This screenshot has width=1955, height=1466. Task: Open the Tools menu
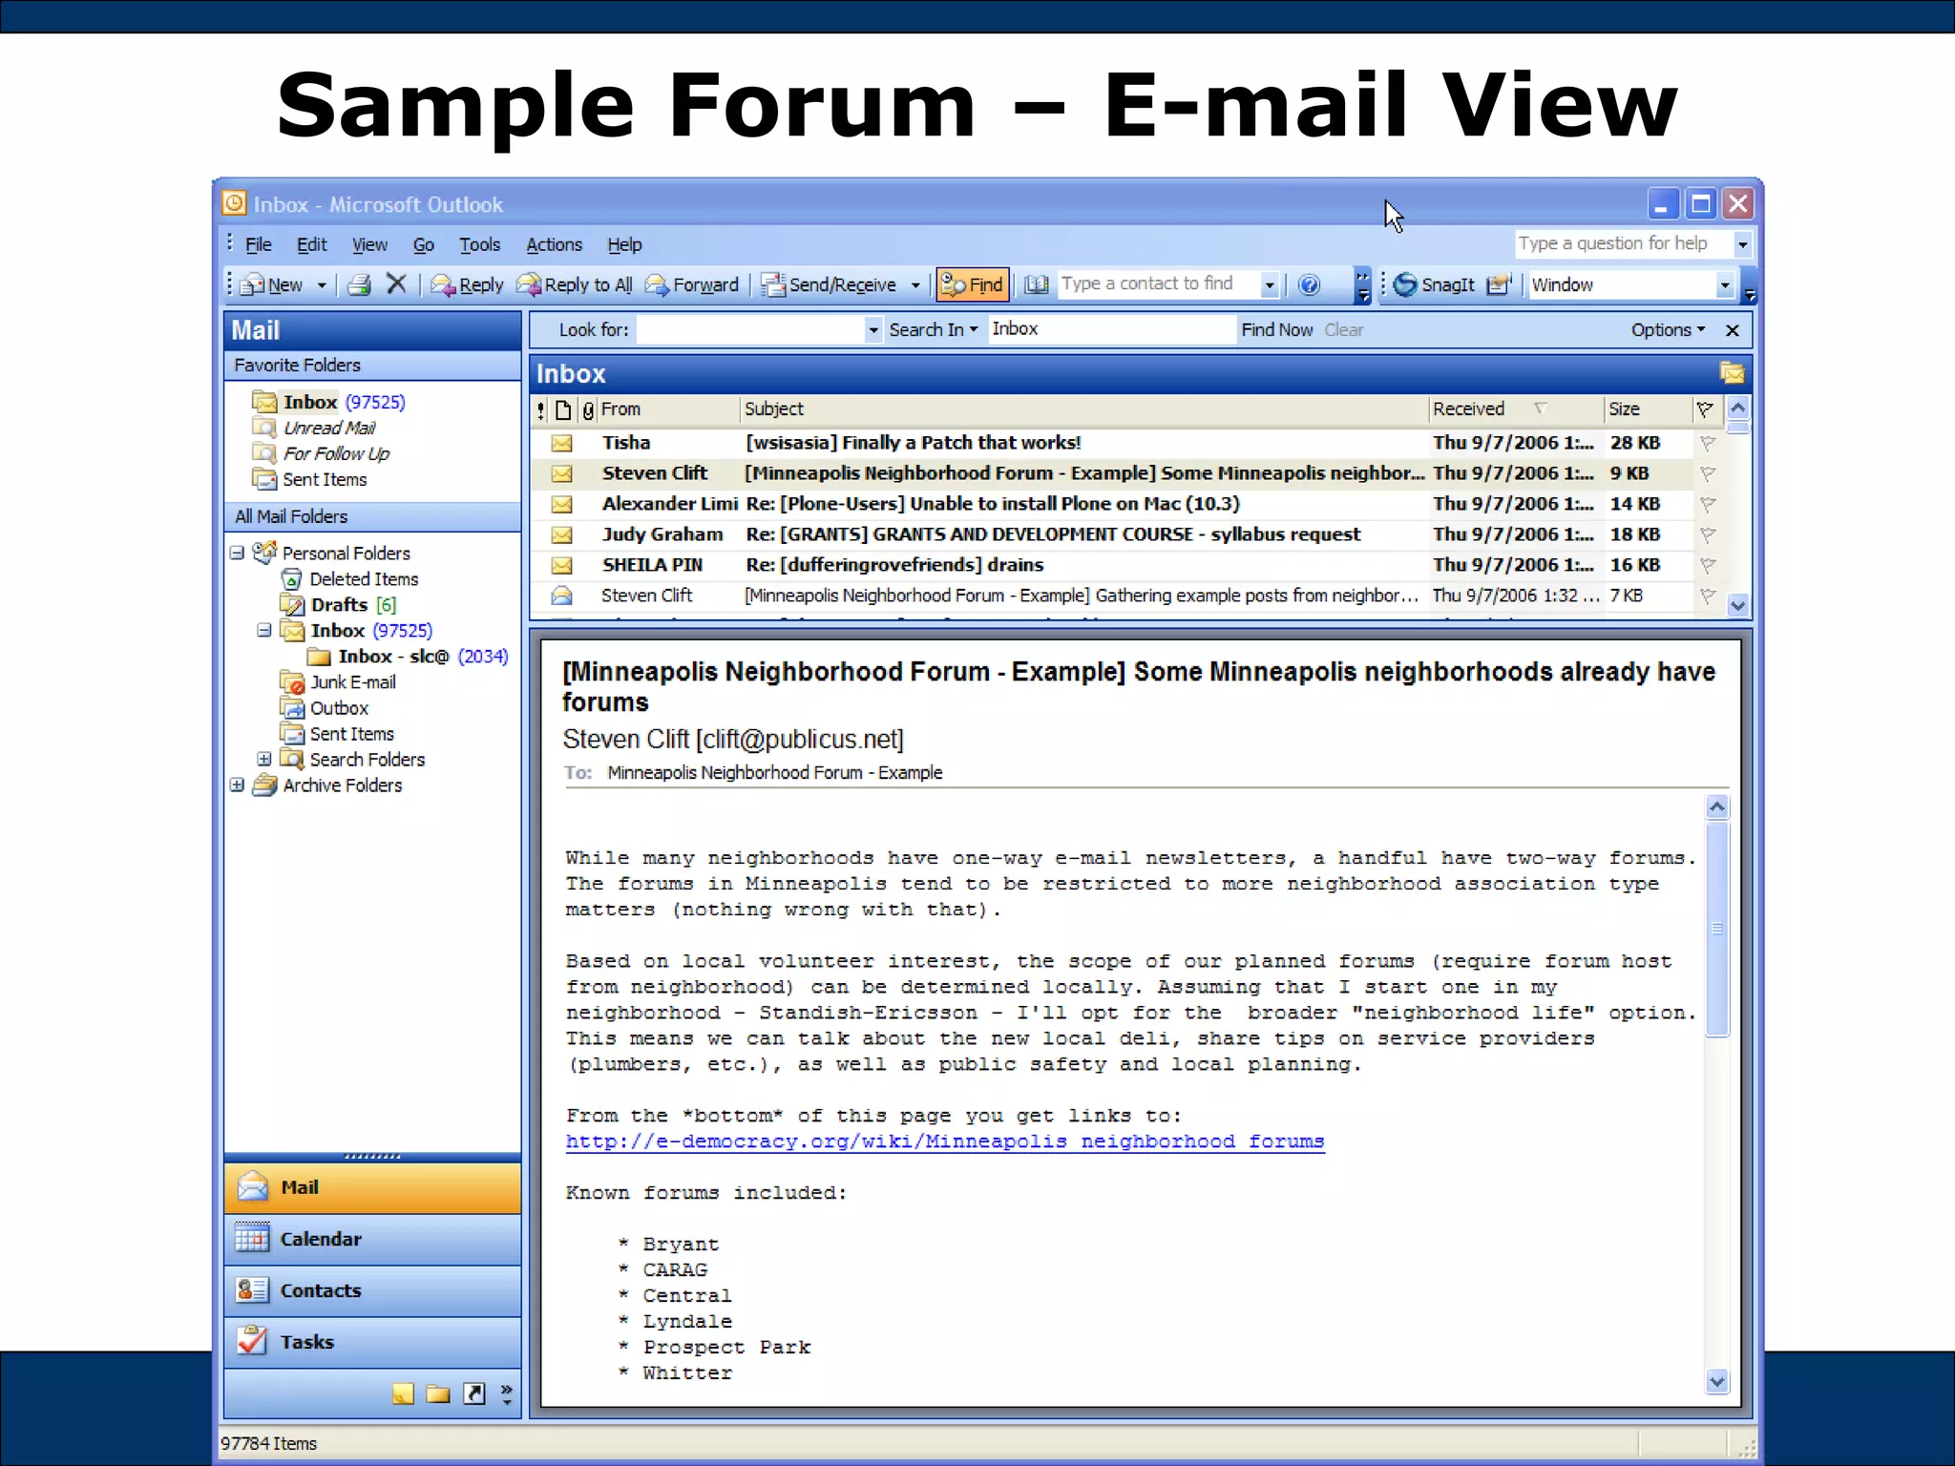tap(479, 244)
